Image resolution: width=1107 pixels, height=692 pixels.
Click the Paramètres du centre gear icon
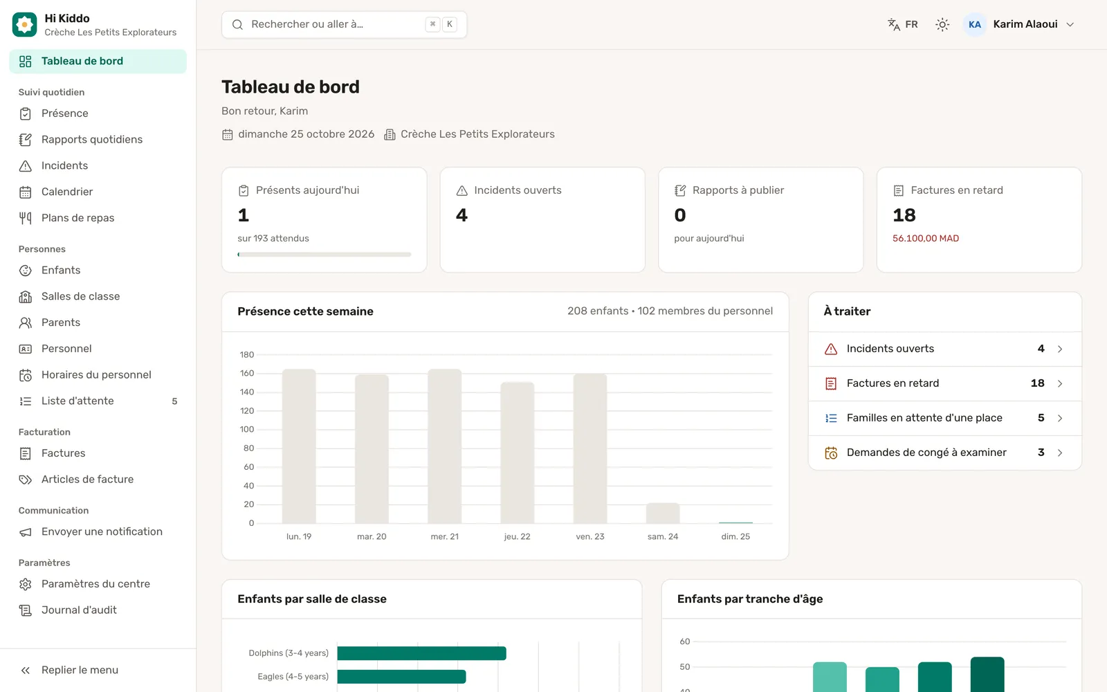(x=26, y=584)
